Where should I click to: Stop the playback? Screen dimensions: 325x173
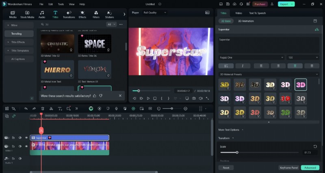click(x=155, y=98)
